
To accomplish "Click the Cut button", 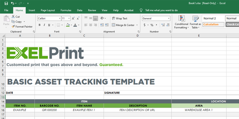I will (16, 17).
